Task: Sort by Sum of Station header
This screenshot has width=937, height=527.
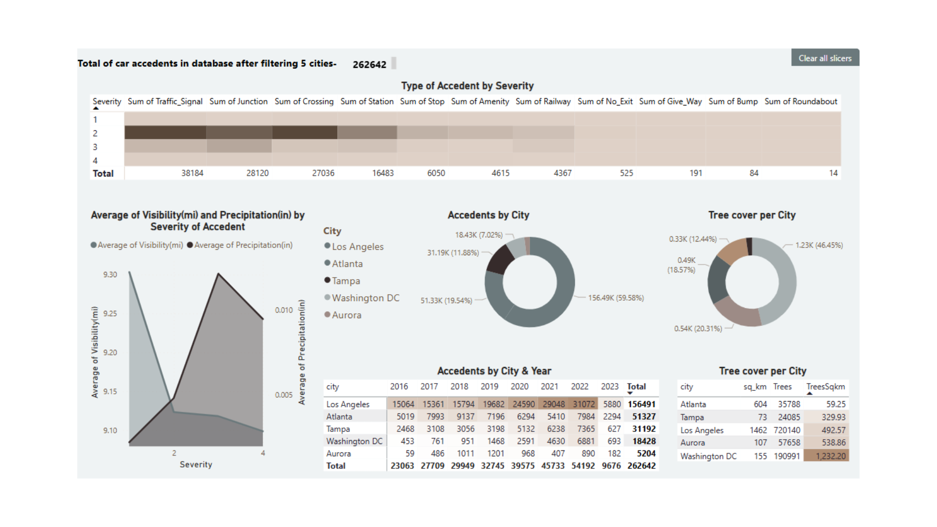Action: (367, 101)
